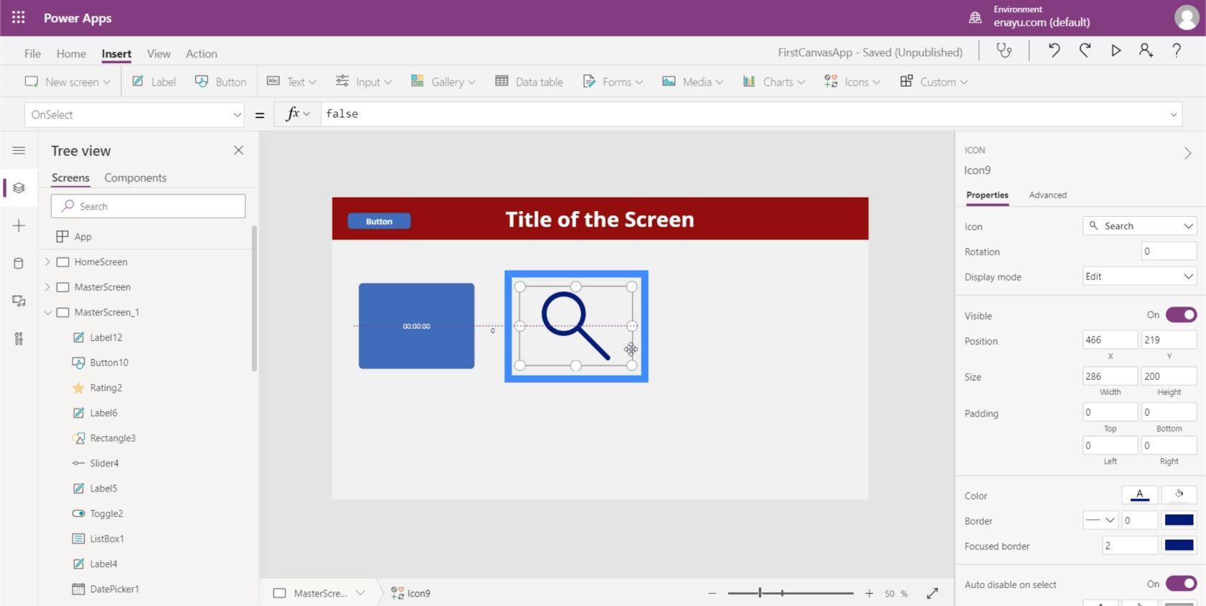Select the blue timer control on canvas
Image resolution: width=1206 pixels, height=606 pixels.
(x=416, y=326)
